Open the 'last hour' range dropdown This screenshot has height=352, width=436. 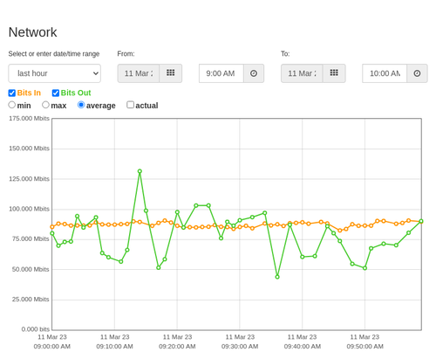55,73
